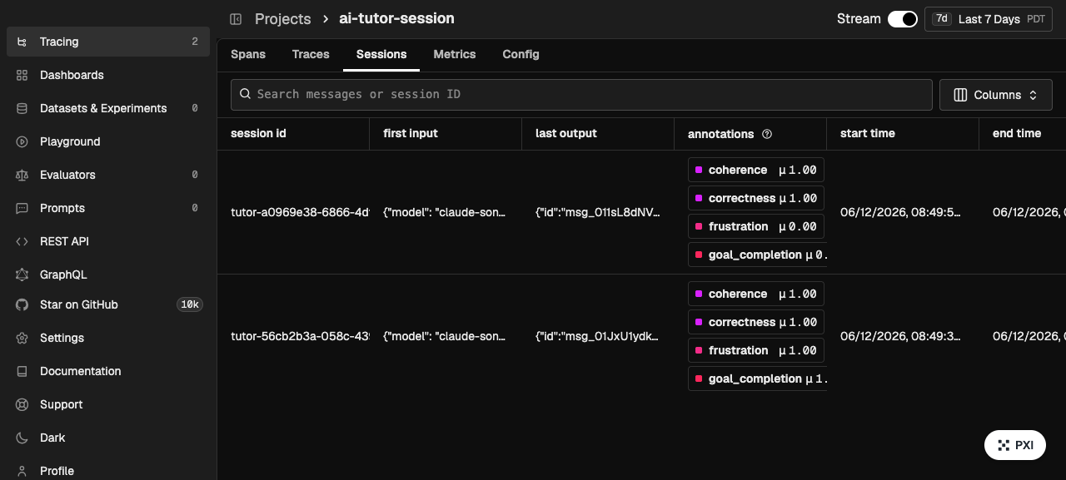Open session tutor-56cb2b3a-058c
This screenshot has height=480, width=1066.
tap(299, 336)
